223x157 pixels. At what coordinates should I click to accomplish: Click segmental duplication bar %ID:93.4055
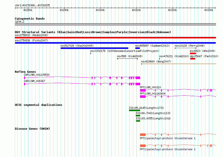[138, 121]
